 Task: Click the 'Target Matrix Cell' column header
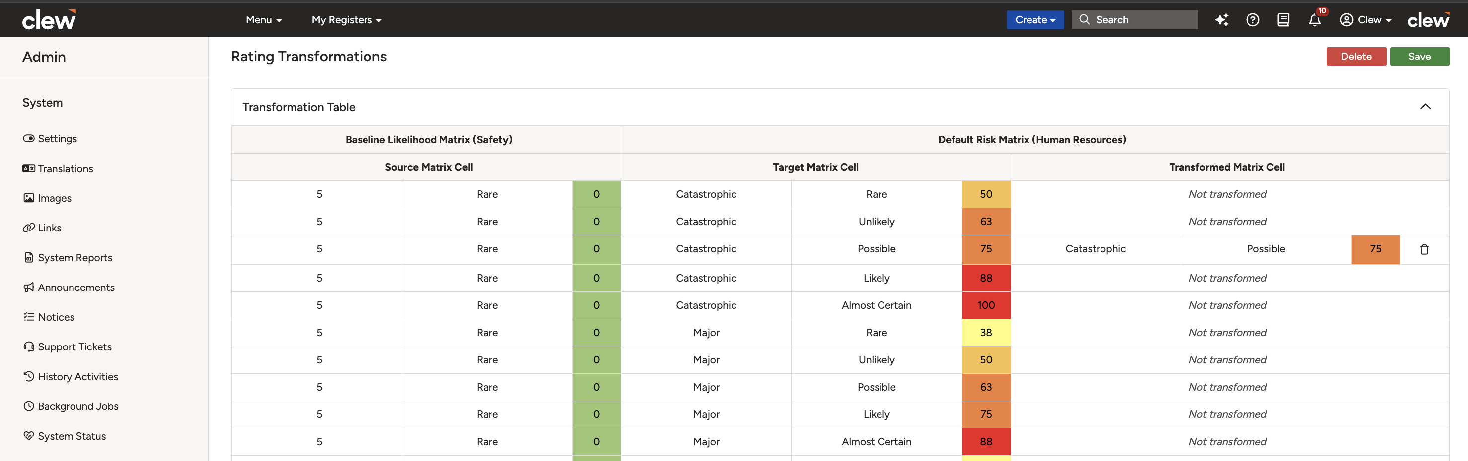(x=815, y=167)
